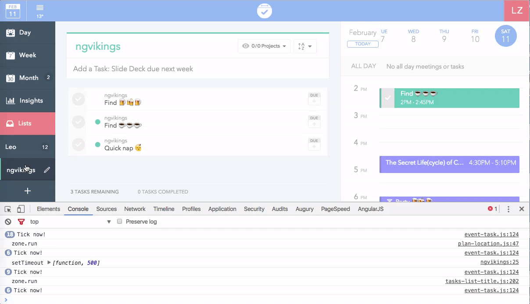Click the green dot on Find coffee task
This screenshot has height=304, width=530.
98,122
